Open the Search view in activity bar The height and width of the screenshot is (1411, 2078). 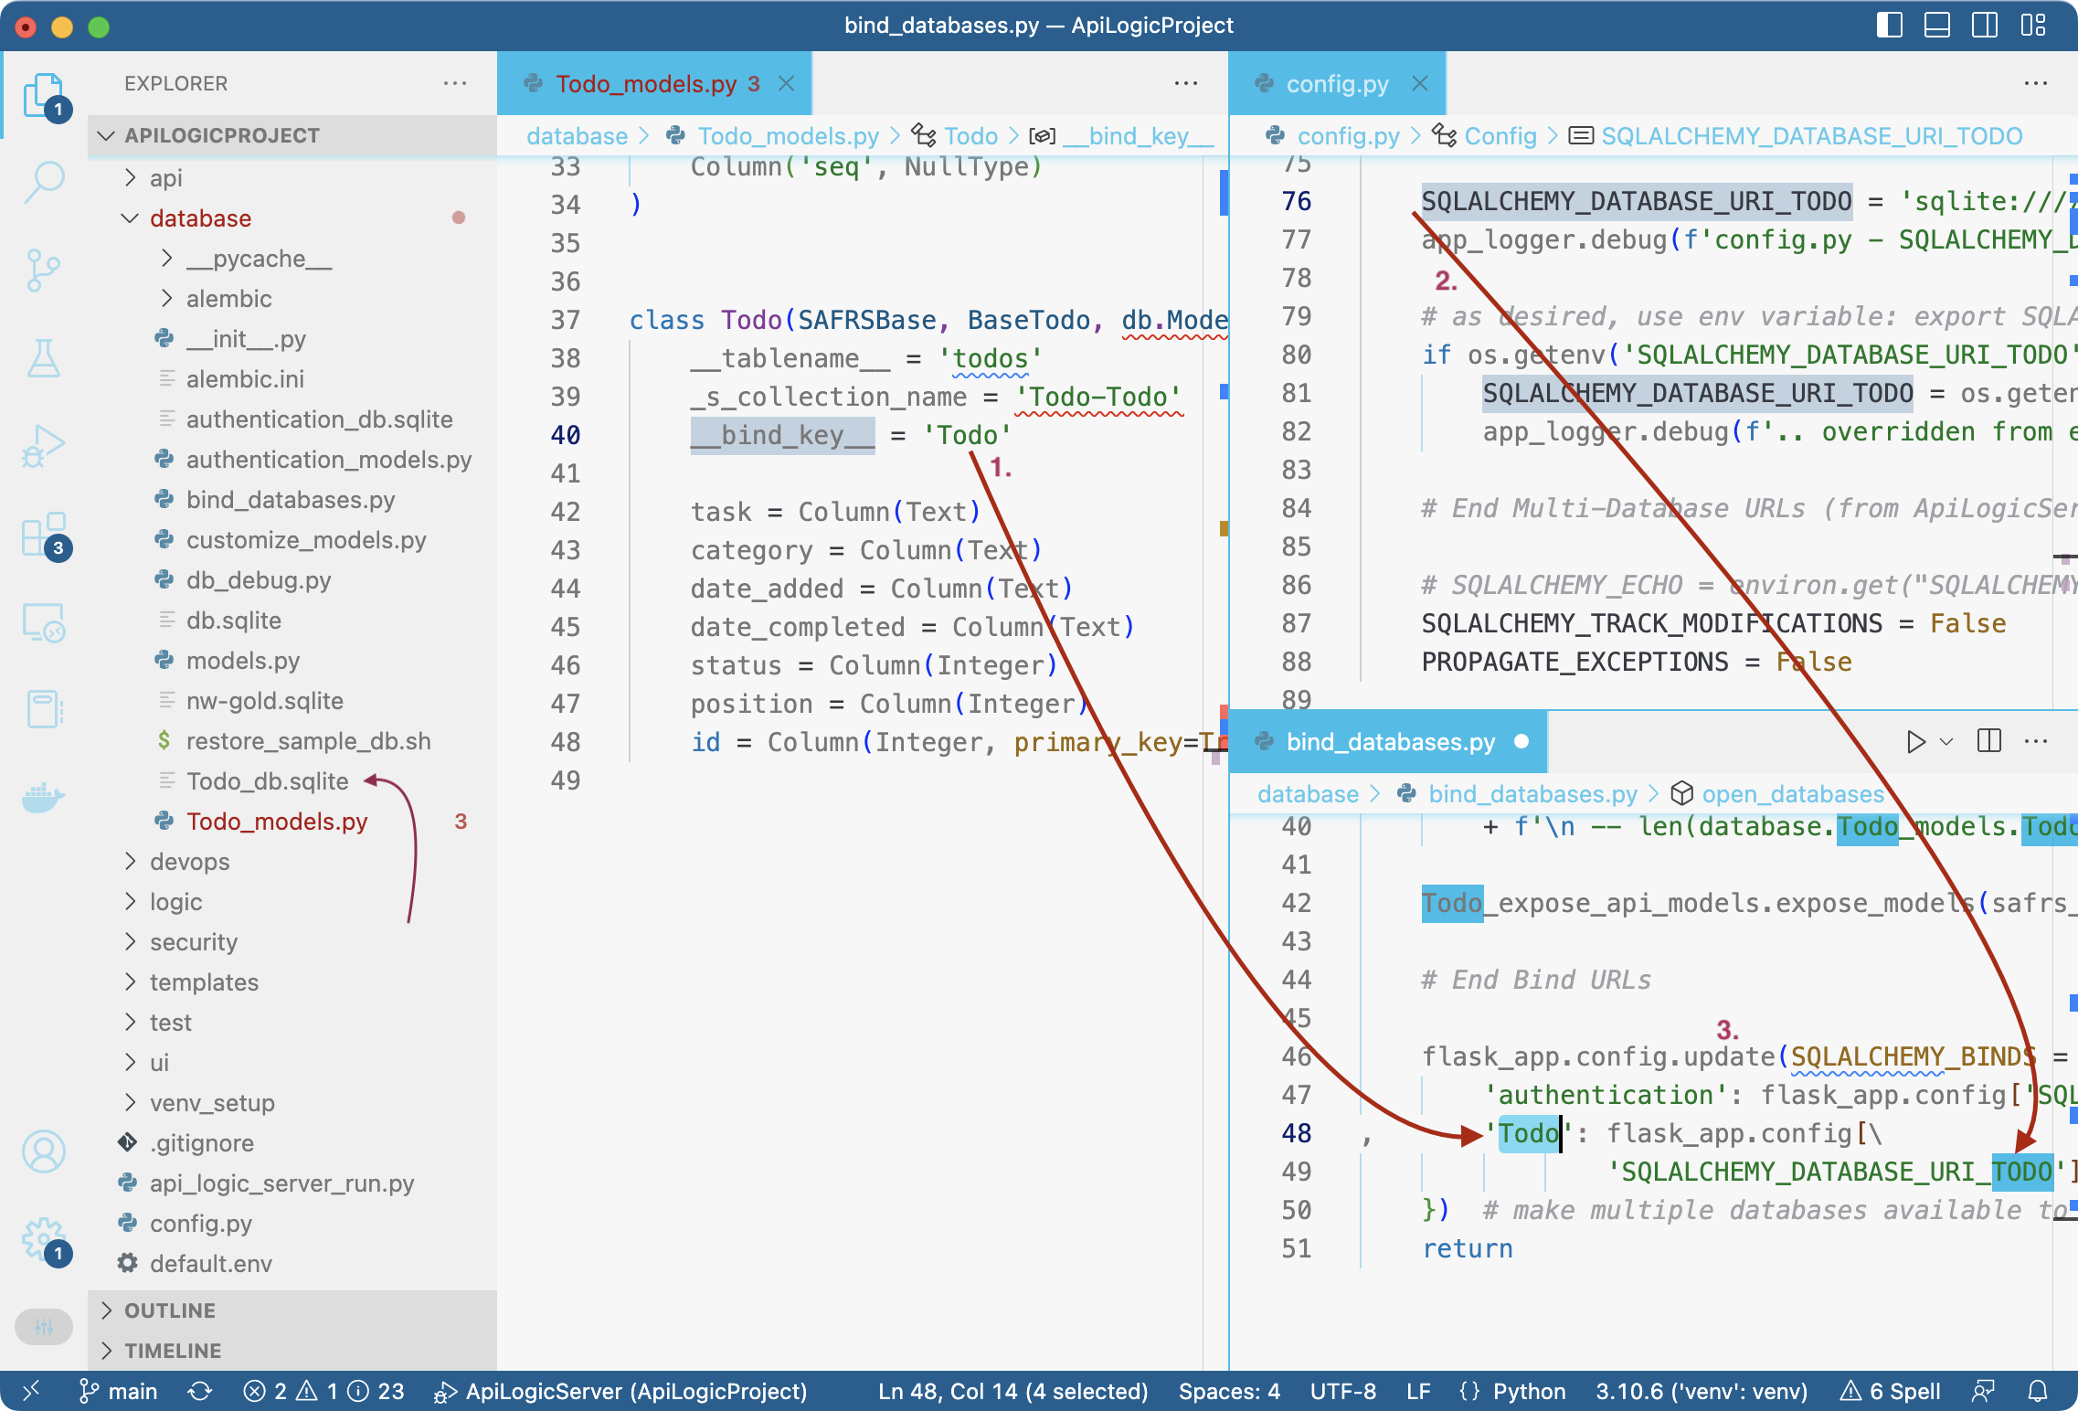point(44,182)
